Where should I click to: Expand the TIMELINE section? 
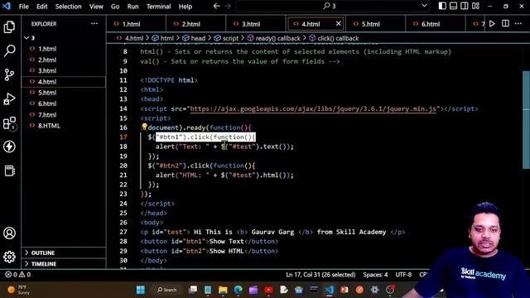[64, 263]
